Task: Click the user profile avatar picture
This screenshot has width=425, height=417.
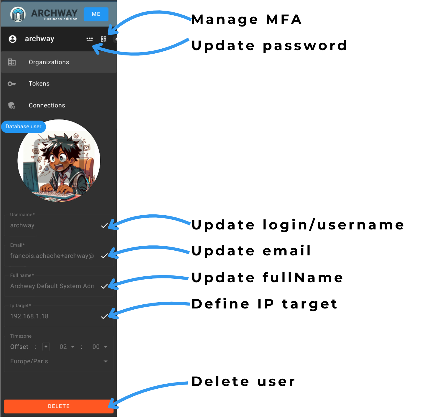Action: 59,161
